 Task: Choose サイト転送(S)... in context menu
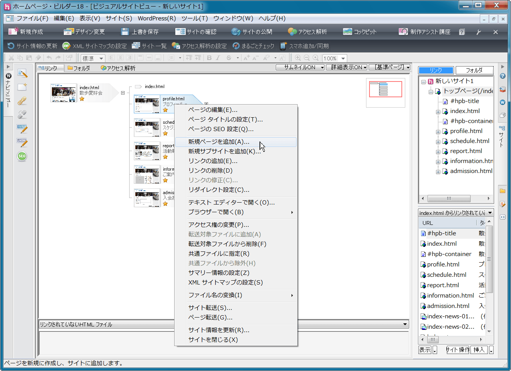(236, 308)
